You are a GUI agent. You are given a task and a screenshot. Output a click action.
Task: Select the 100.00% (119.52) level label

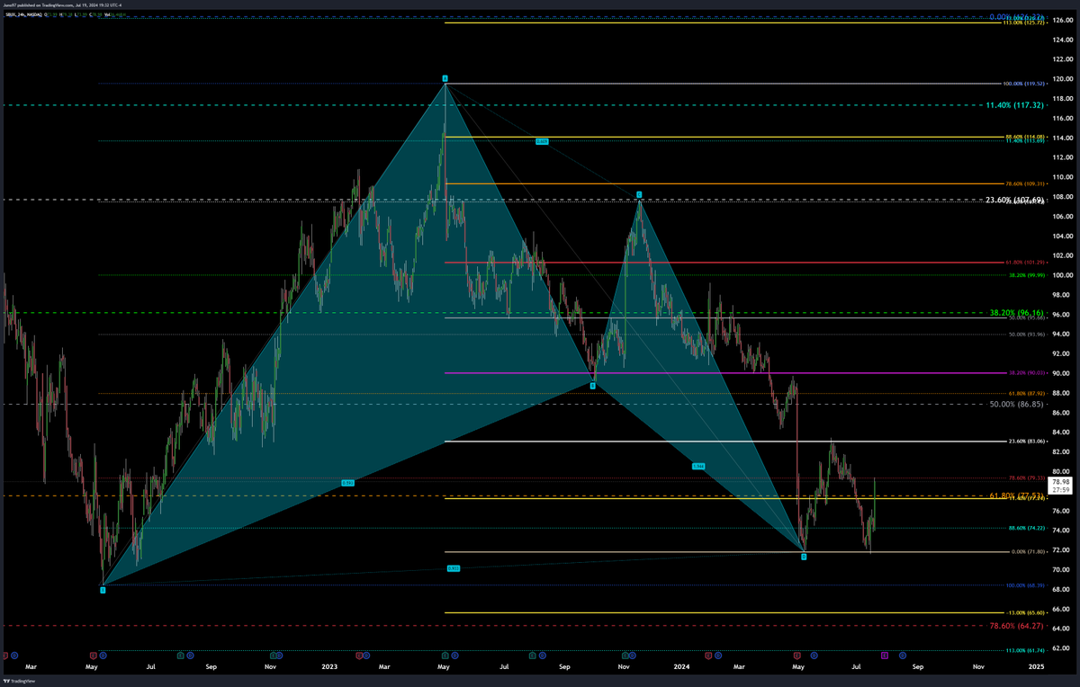pyautogui.click(x=1025, y=85)
